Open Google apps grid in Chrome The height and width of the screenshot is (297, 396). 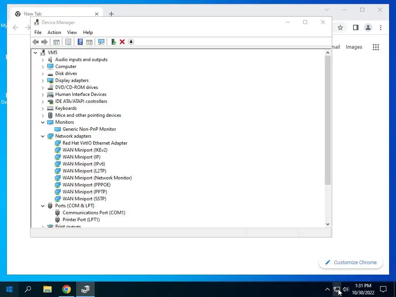(376, 47)
